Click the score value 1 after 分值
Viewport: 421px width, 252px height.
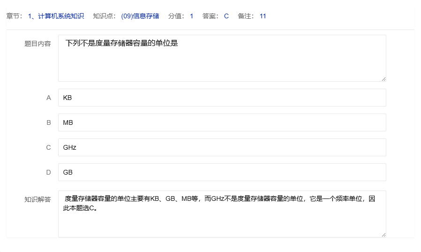pyautogui.click(x=191, y=16)
